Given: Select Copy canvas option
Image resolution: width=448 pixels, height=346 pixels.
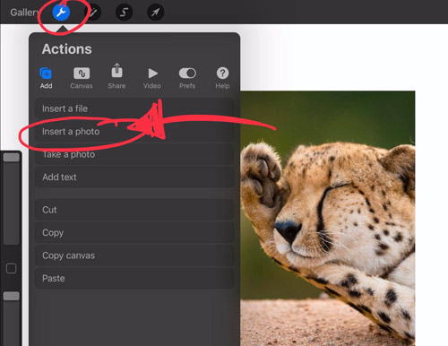Looking at the screenshot, I should point(134,255).
